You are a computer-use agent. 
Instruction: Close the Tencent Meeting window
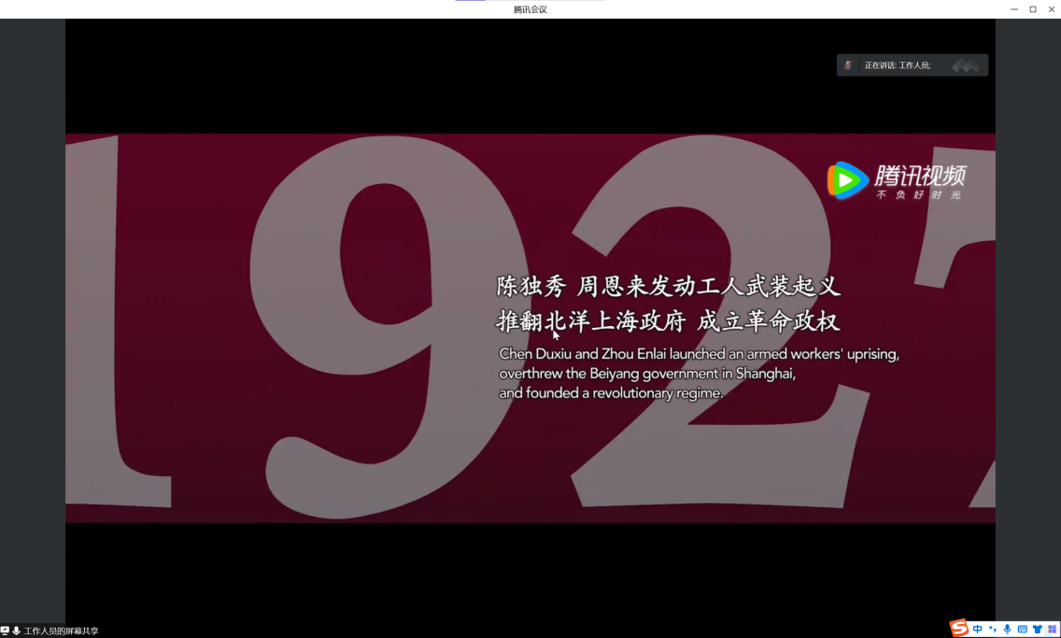(1051, 9)
